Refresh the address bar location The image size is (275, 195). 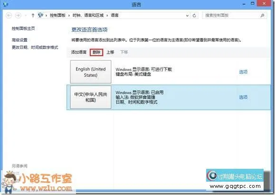(x=194, y=16)
